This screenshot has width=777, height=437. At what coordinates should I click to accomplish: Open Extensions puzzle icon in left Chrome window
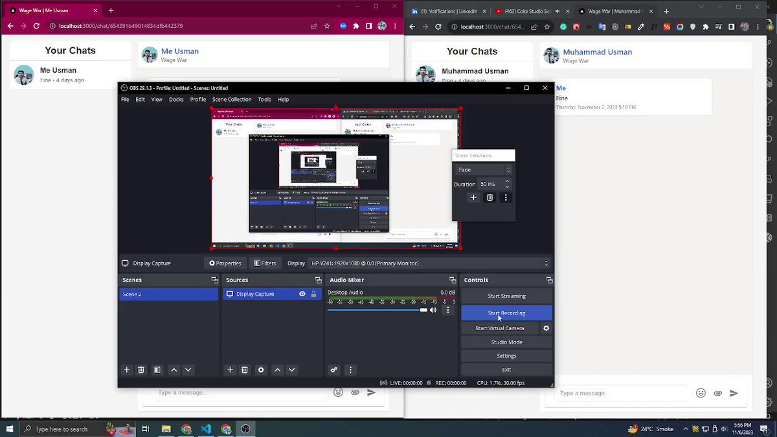pyautogui.click(x=355, y=26)
